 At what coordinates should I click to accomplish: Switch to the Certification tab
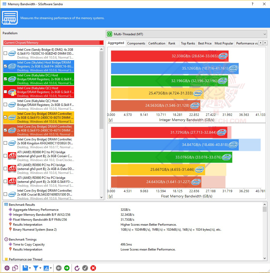[157, 43]
